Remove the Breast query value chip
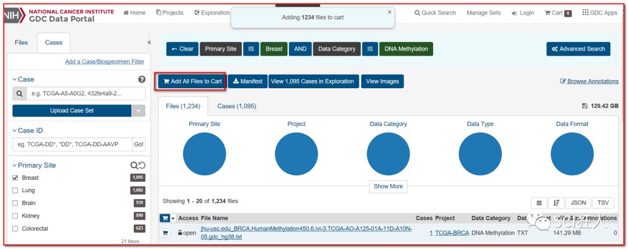The height and width of the screenshot is (249, 628). click(x=274, y=49)
